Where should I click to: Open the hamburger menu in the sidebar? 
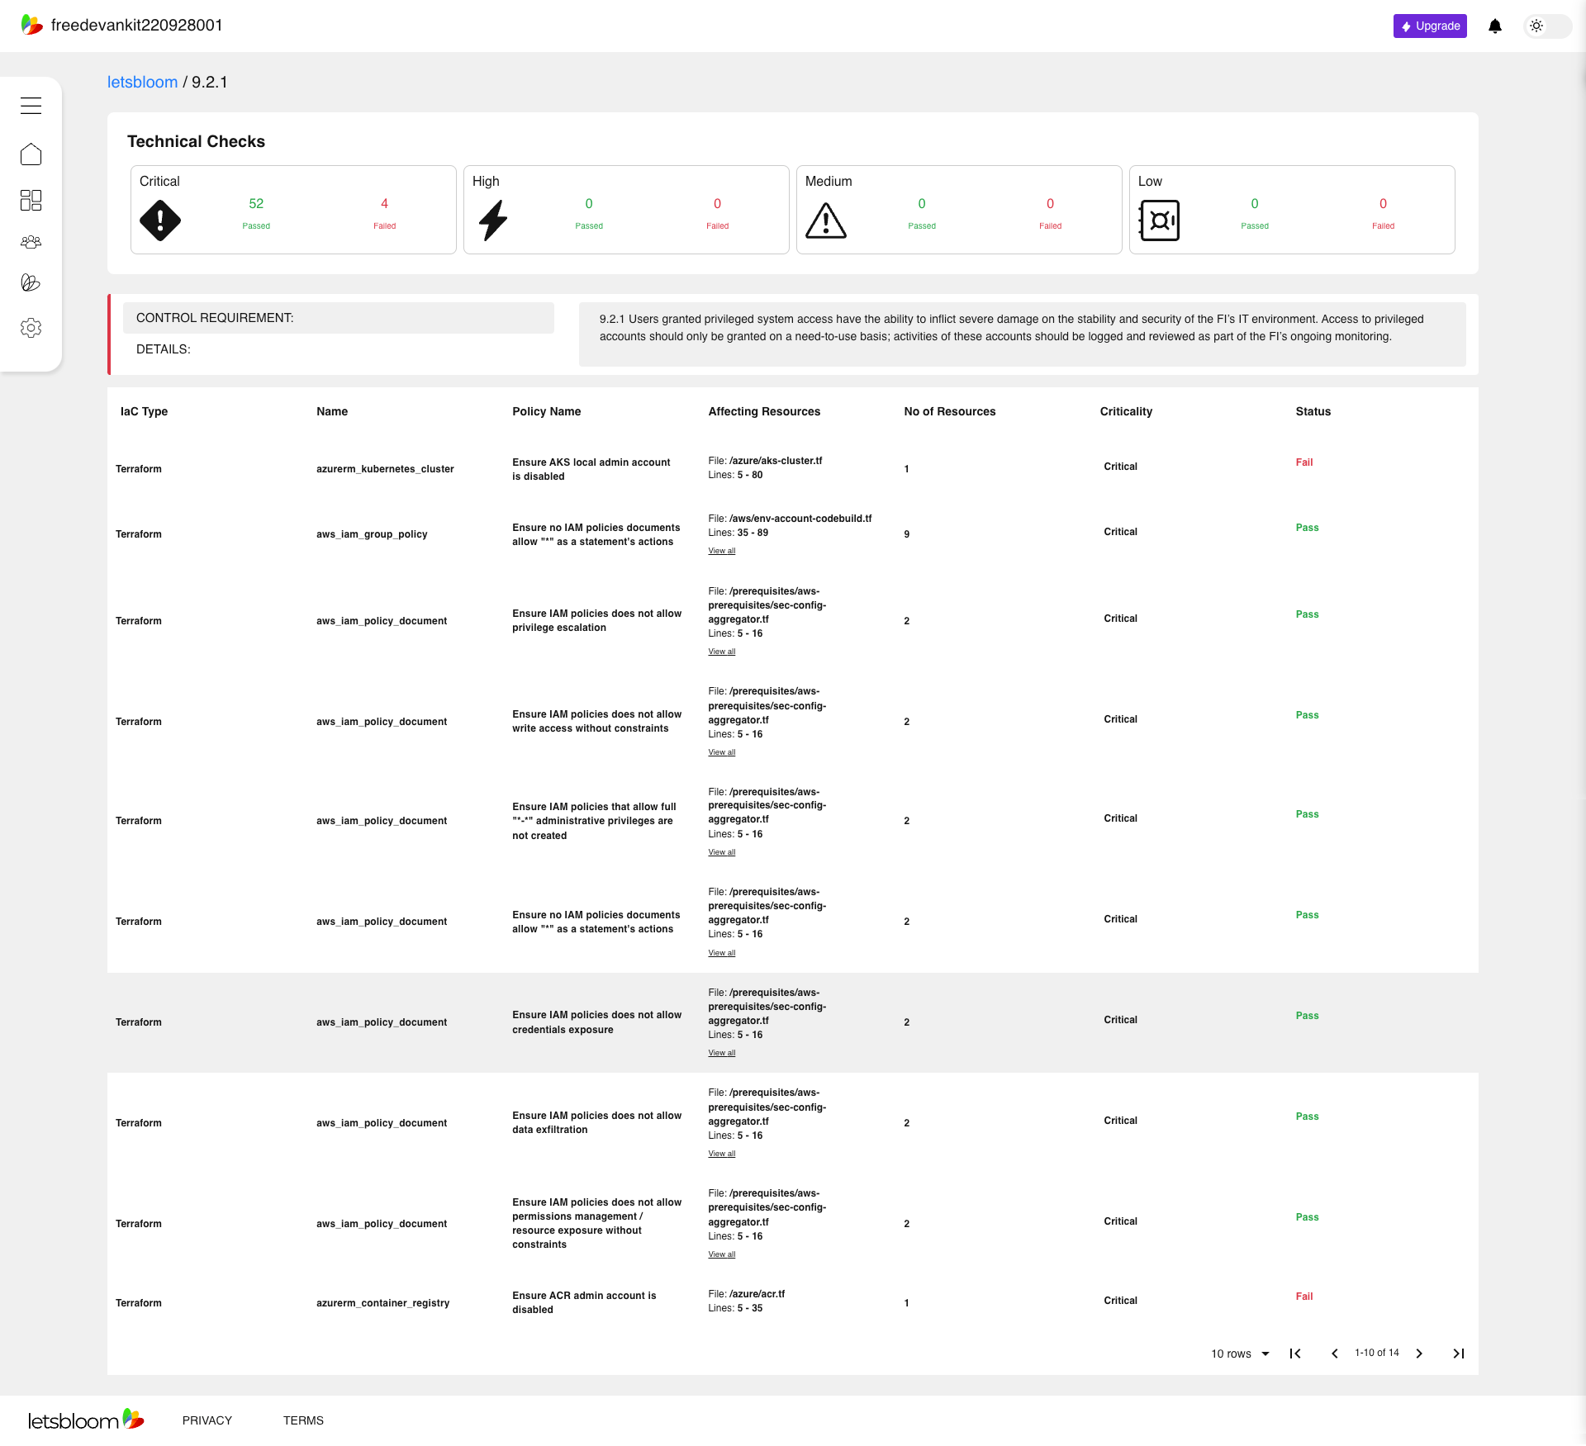(31, 106)
